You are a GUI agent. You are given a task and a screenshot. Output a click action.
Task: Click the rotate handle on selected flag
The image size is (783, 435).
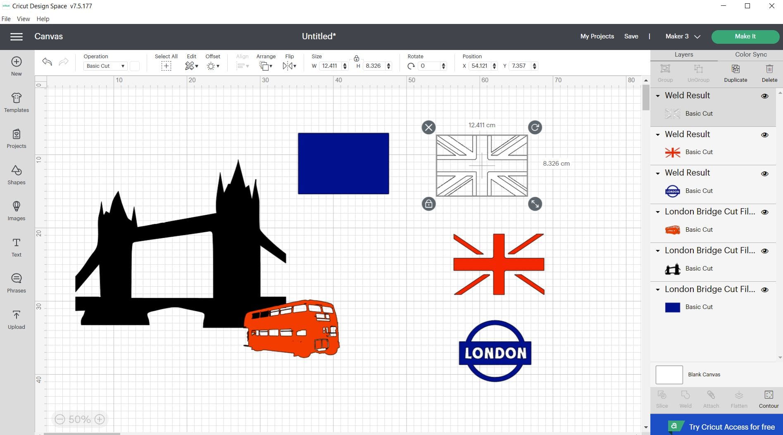click(535, 127)
